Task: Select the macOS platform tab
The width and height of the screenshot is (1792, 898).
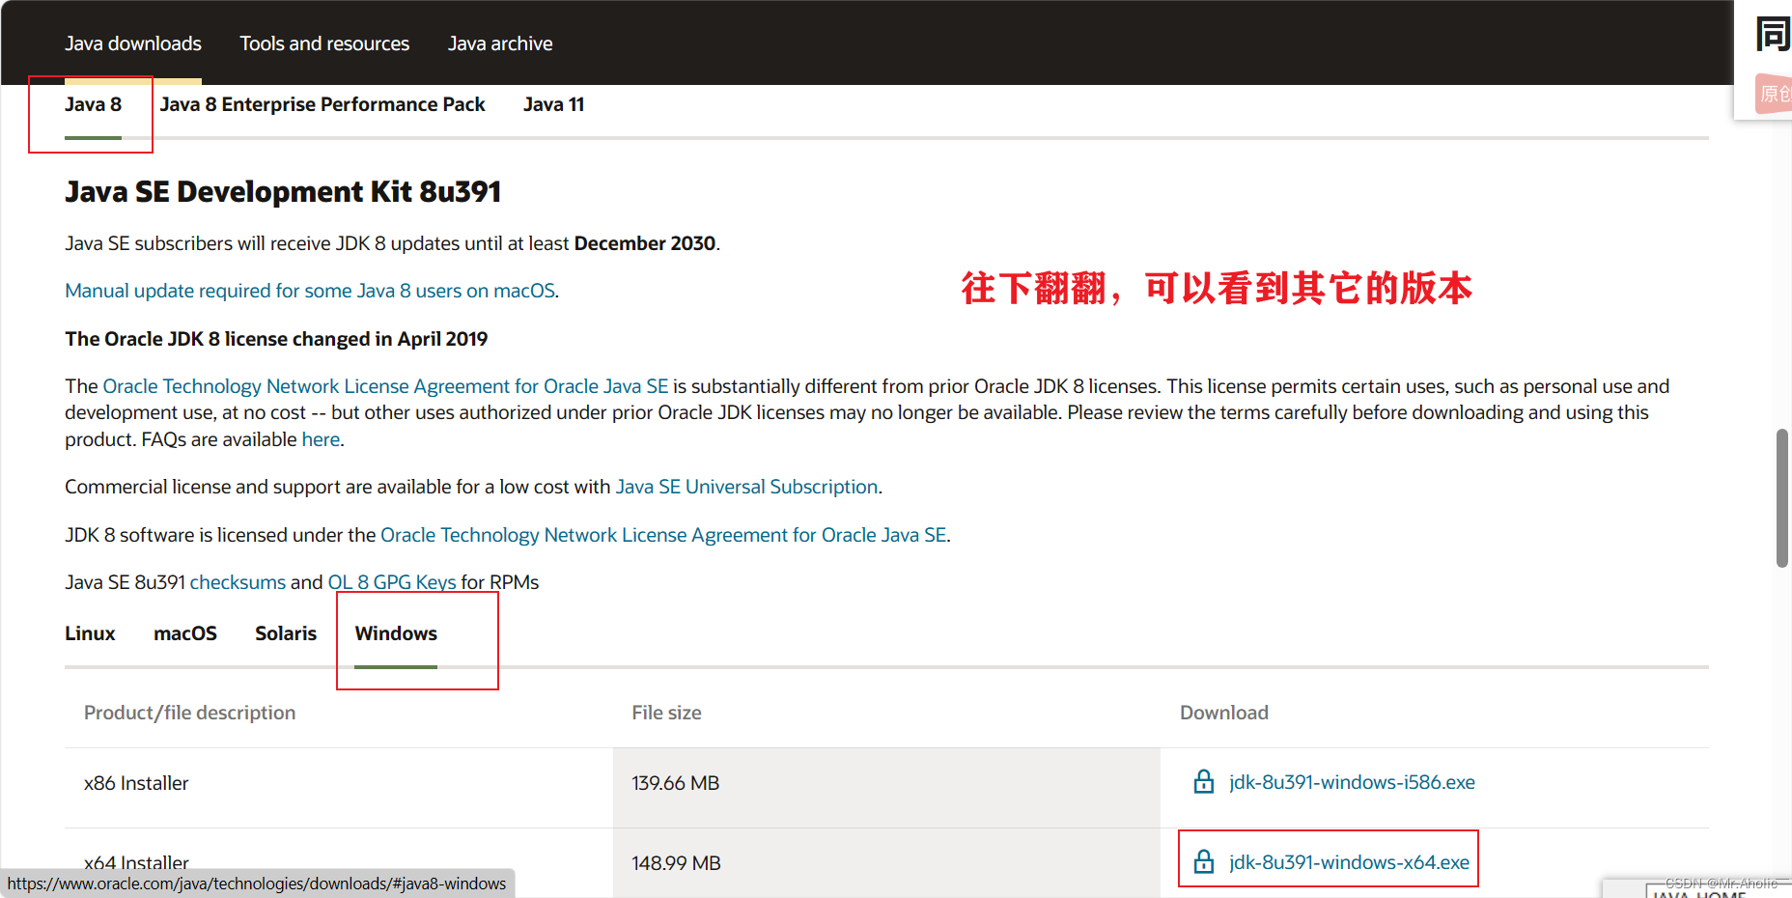Action: click(x=184, y=633)
